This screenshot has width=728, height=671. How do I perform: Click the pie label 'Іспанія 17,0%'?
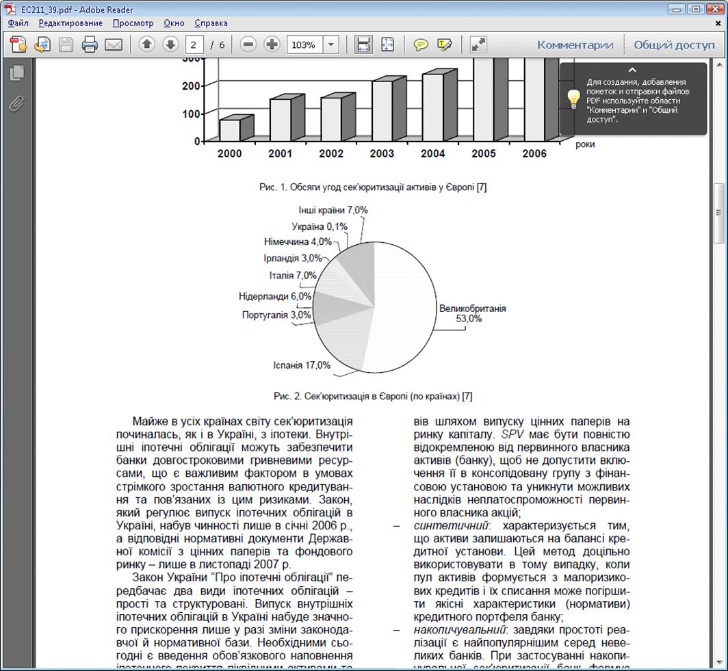pyautogui.click(x=302, y=365)
